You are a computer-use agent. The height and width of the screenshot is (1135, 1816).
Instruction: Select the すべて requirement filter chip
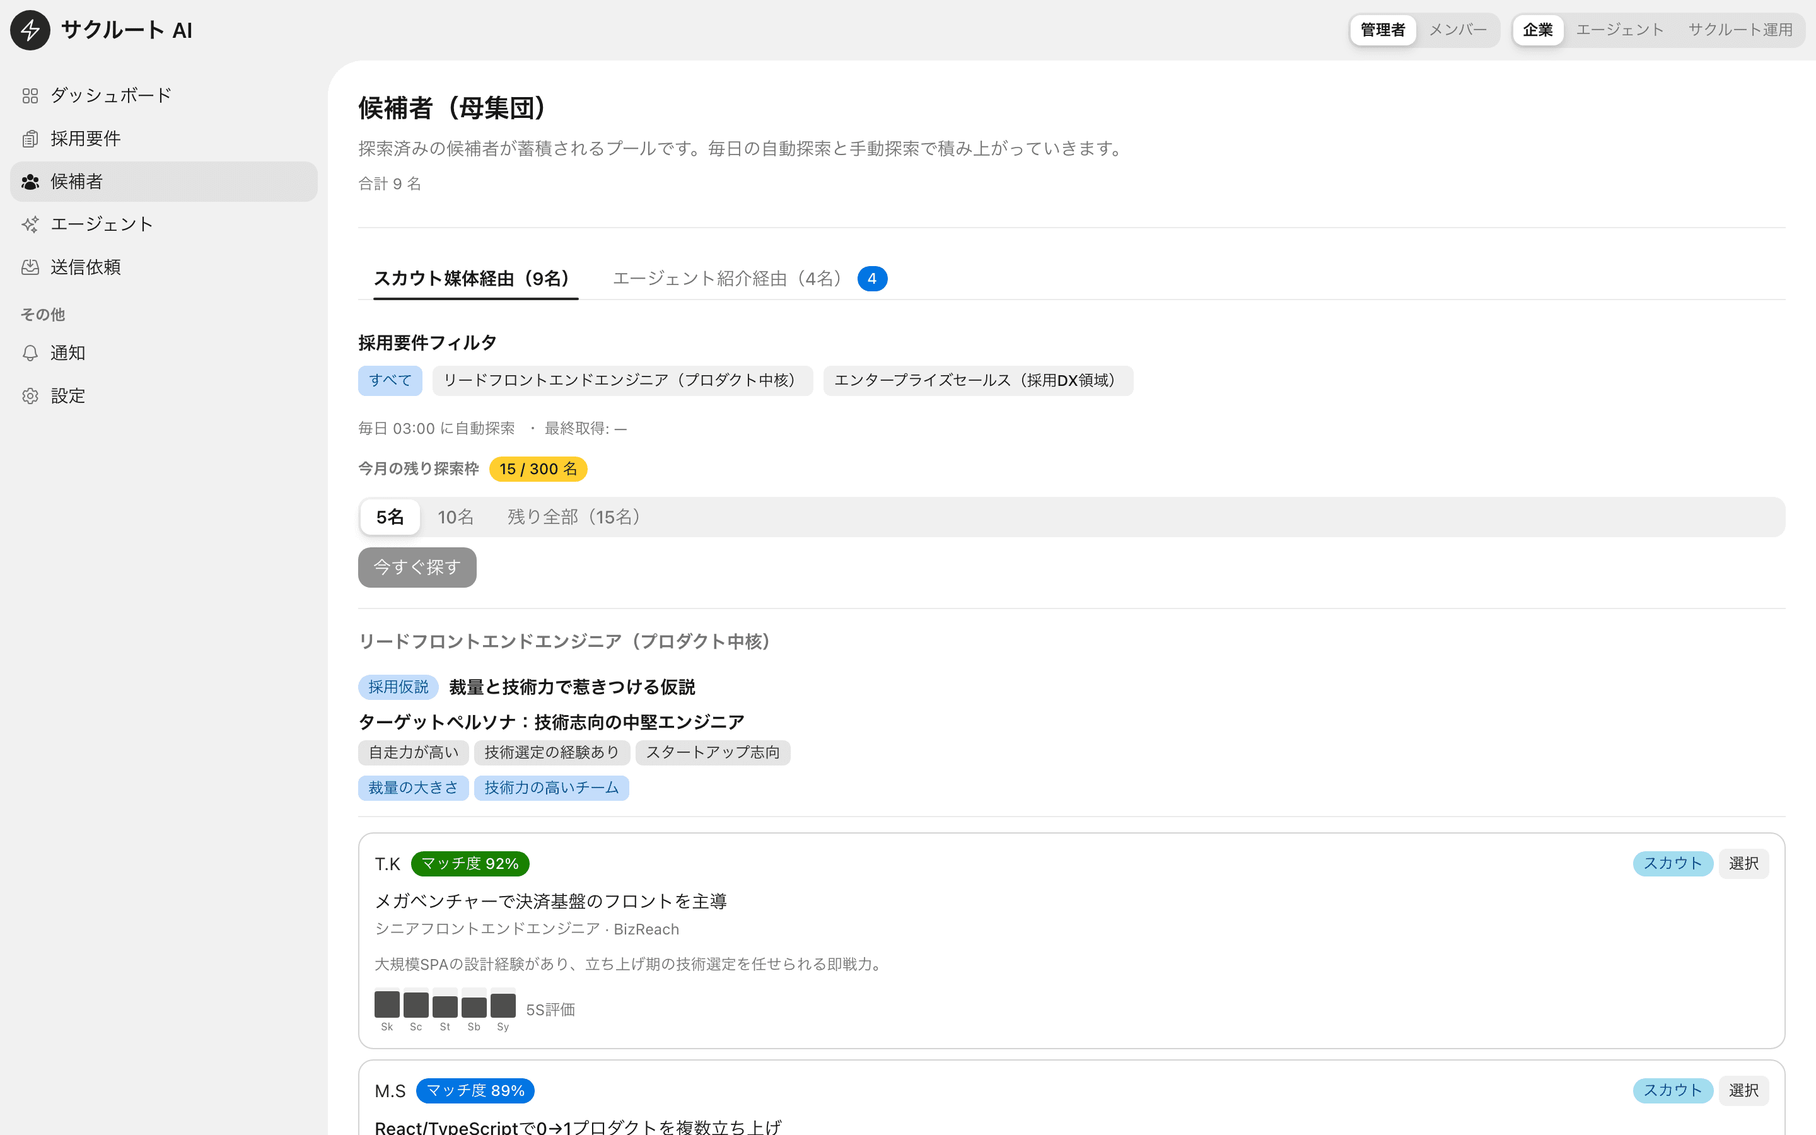390,381
